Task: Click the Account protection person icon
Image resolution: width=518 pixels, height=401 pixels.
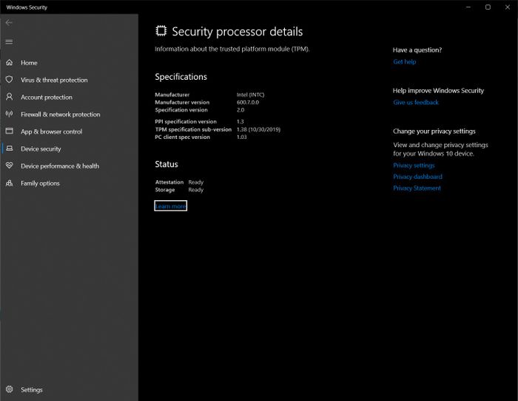Action: coord(9,97)
